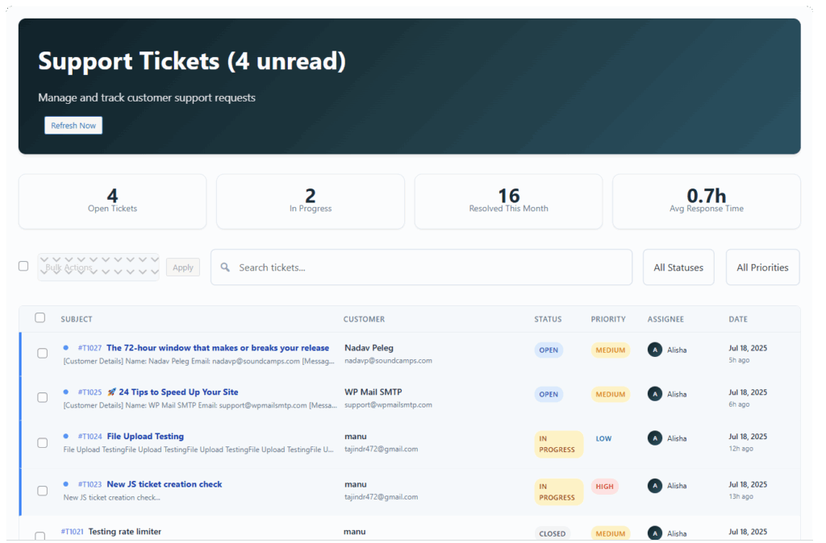
Task: Select checkbox for ticket #T1025
Action: click(43, 398)
